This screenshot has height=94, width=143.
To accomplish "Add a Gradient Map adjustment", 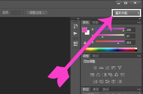I will (120, 81).
